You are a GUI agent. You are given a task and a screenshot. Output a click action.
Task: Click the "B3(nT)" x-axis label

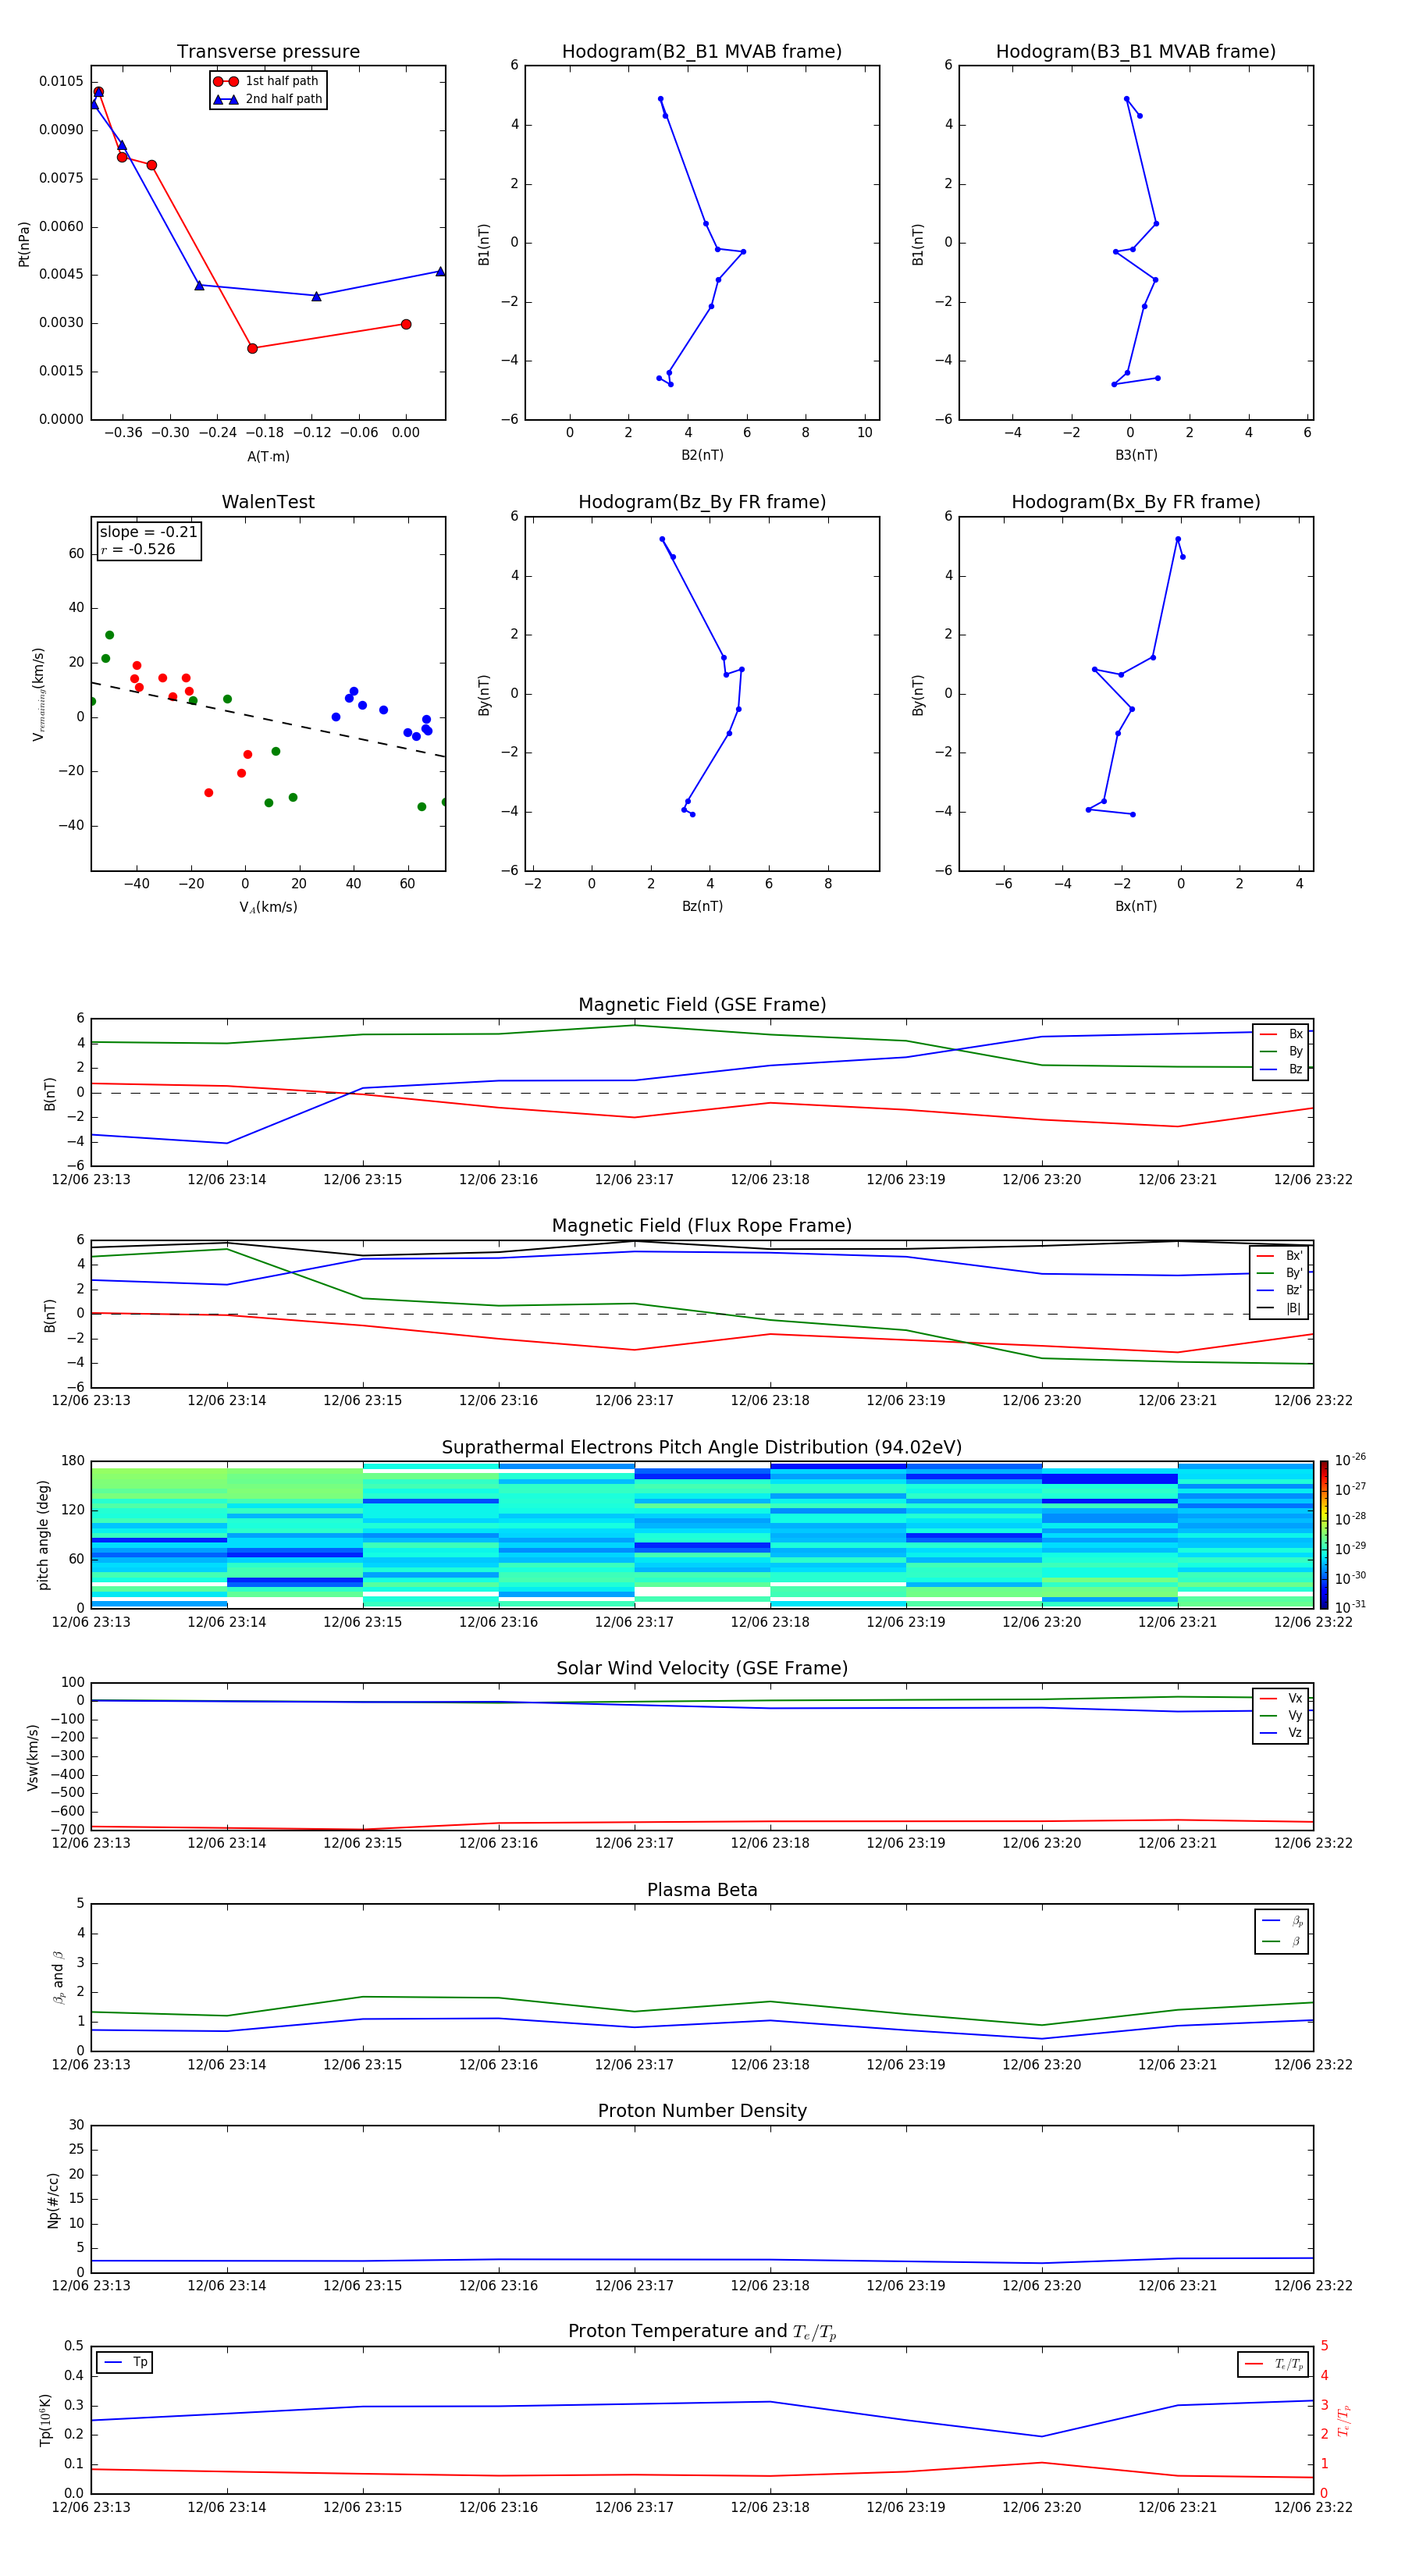[x=1136, y=455]
